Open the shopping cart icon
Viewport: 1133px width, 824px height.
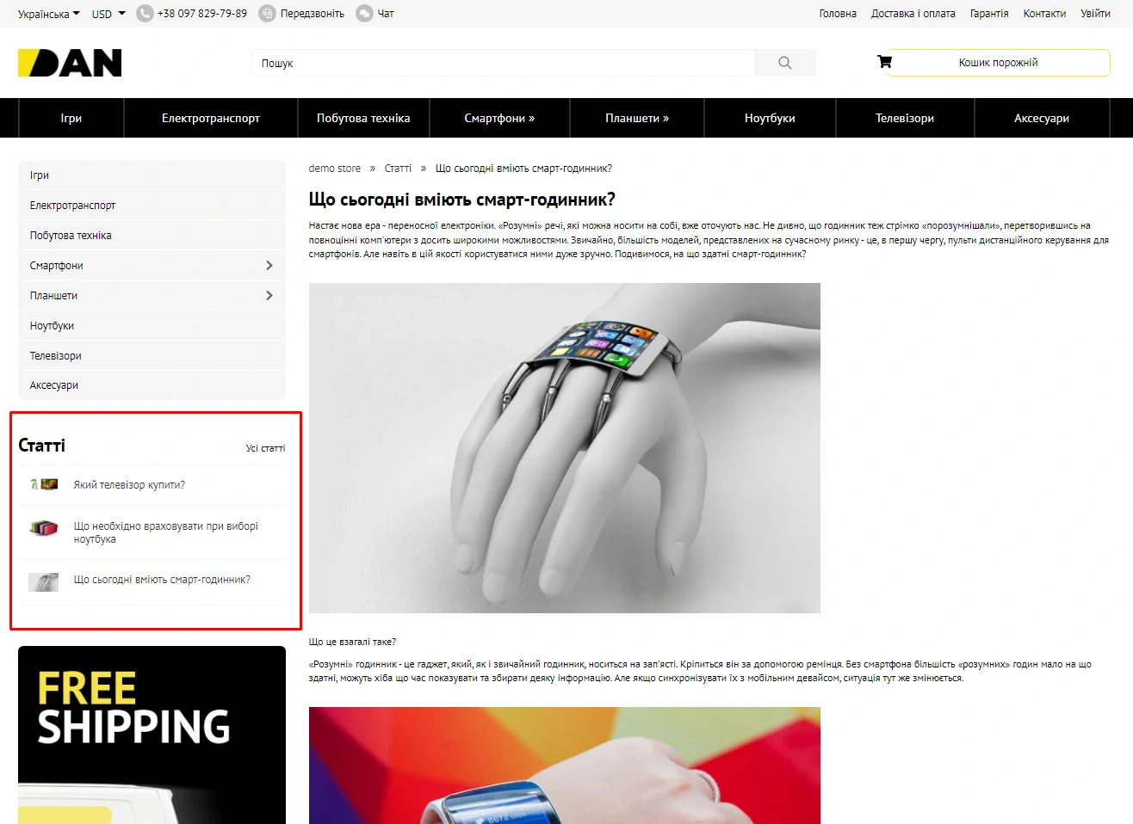point(884,62)
